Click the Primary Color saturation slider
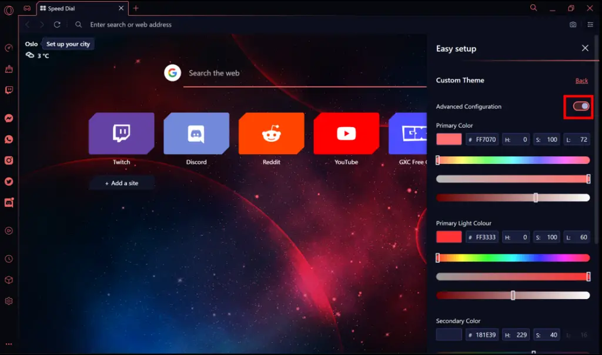The image size is (602, 355). pos(513,179)
